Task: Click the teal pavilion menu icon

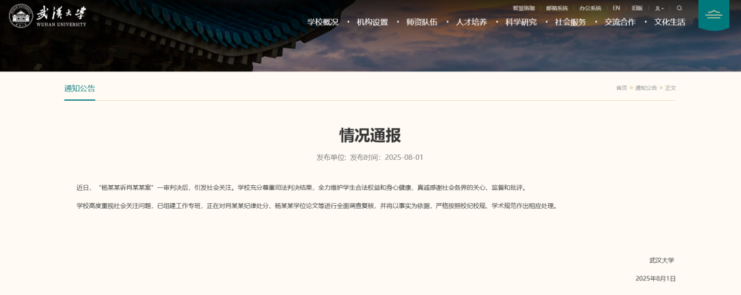Action: tap(714, 14)
